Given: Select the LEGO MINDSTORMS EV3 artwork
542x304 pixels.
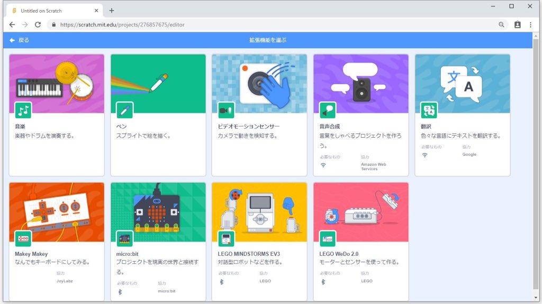Looking at the screenshot, I should click(x=259, y=212).
